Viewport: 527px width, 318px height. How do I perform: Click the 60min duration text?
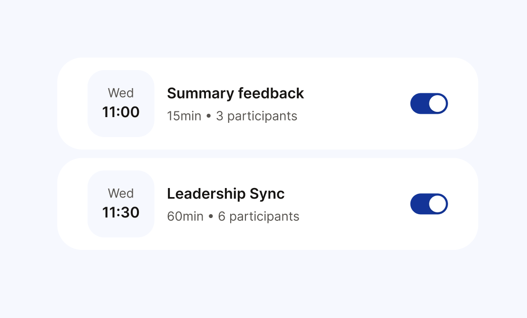[185, 216]
